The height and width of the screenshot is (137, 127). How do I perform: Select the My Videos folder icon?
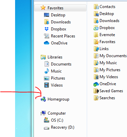point(96,77)
